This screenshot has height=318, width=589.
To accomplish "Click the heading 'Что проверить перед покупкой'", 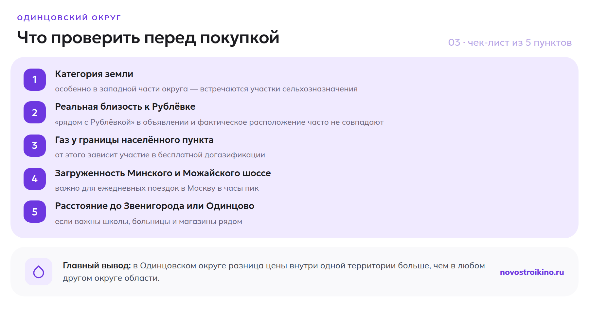I will [x=148, y=37].
